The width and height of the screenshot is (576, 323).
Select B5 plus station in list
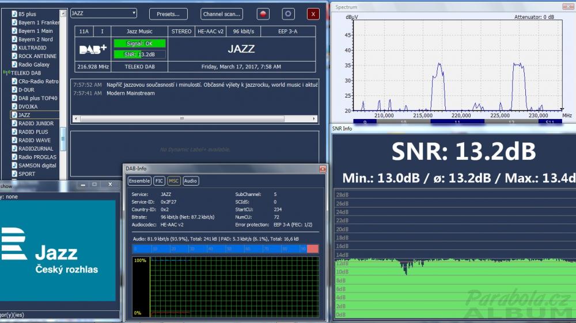pyautogui.click(x=27, y=14)
